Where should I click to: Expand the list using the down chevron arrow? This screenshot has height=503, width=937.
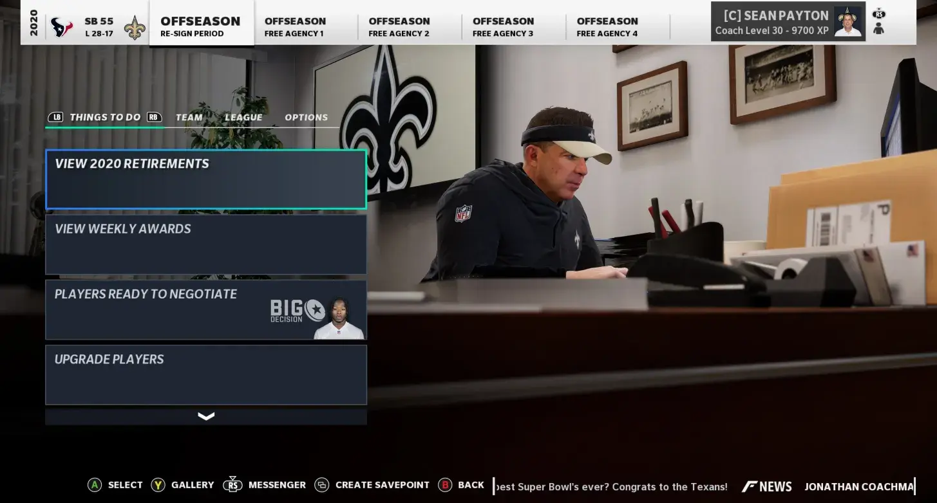click(205, 416)
